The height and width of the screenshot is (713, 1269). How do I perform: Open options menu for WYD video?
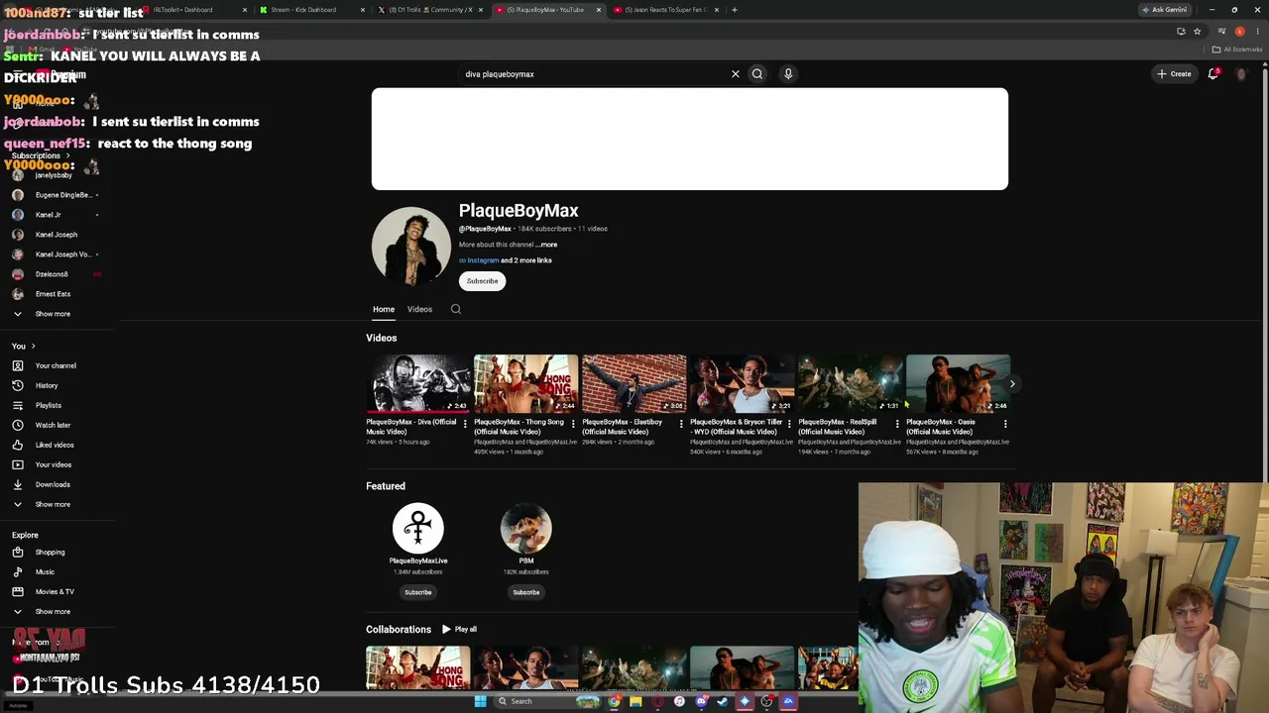789,424
